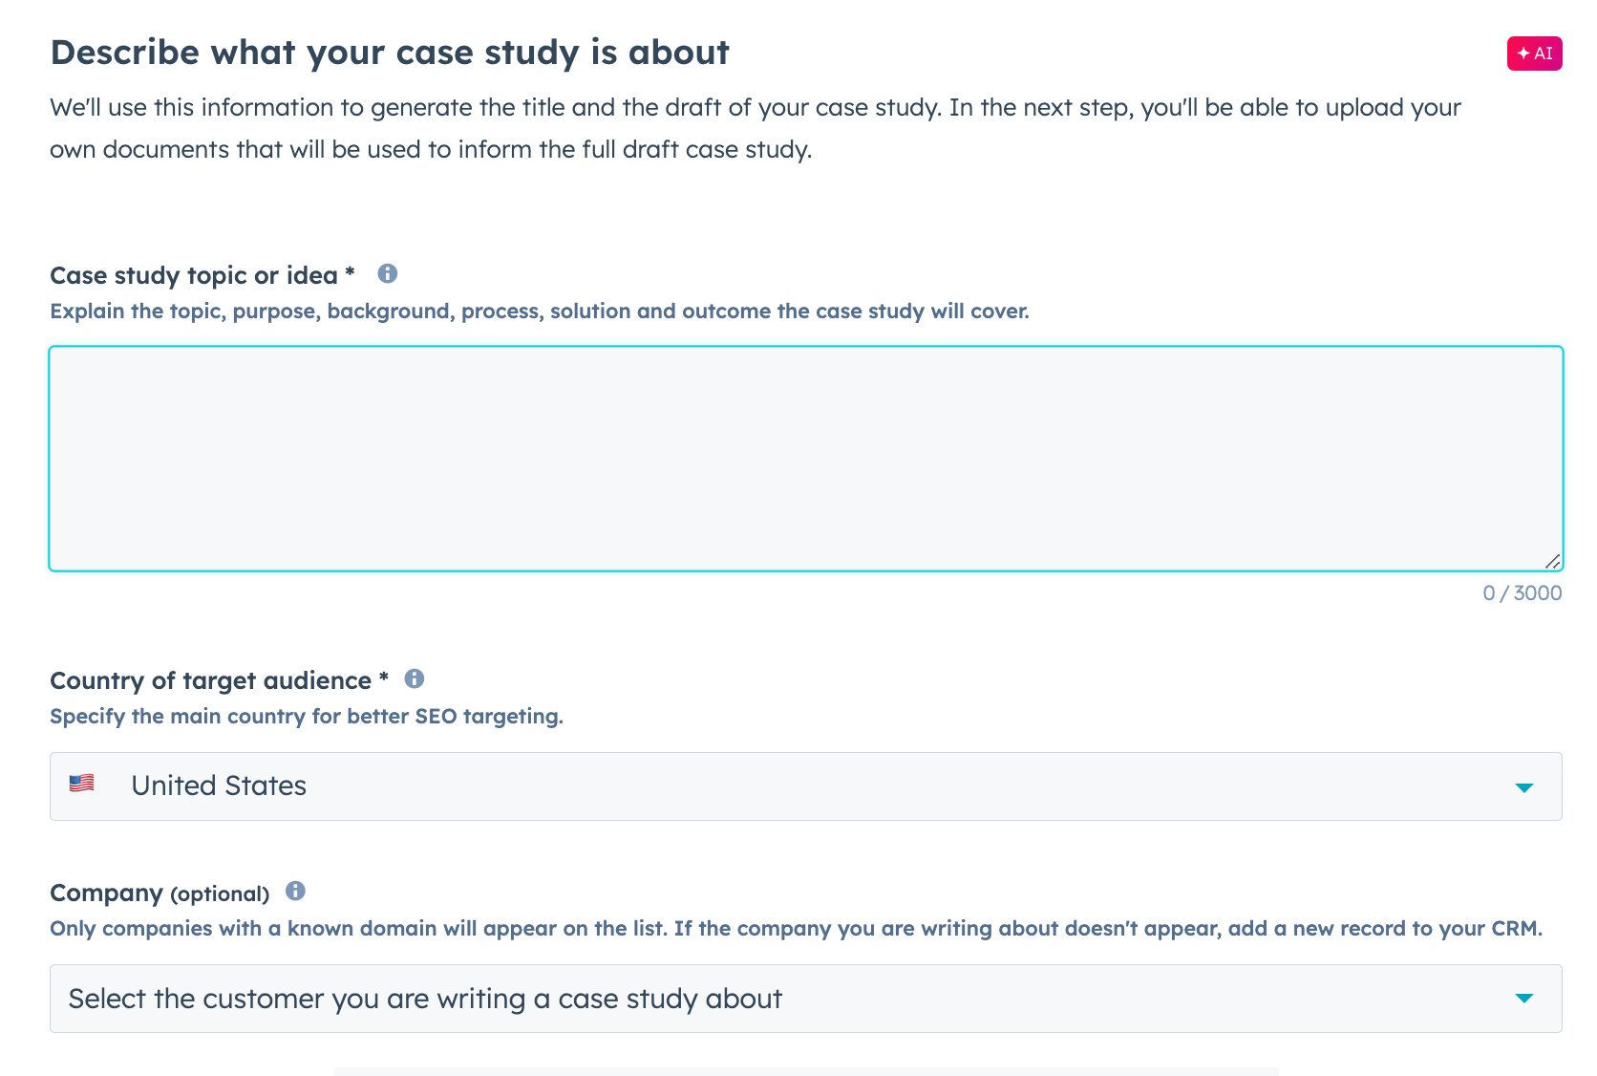1597x1076 pixels.
Task: Click the SEO targeting helper text
Action: 307,716
